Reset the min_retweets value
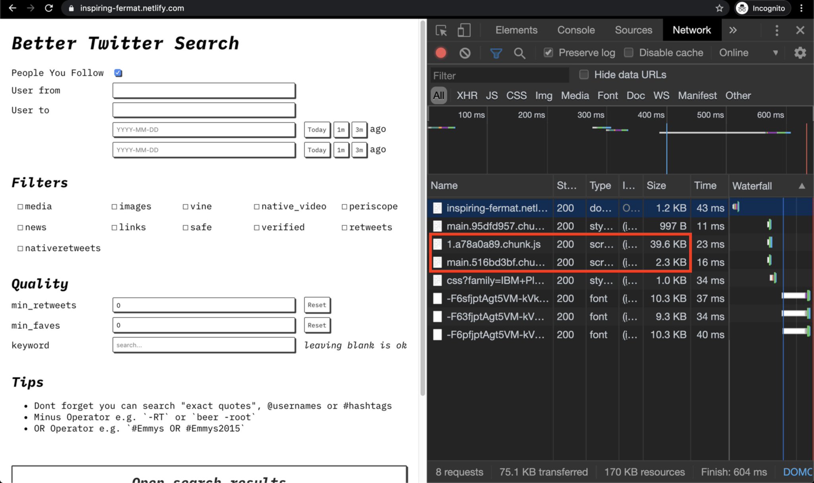The height and width of the screenshot is (483, 814). pos(317,305)
